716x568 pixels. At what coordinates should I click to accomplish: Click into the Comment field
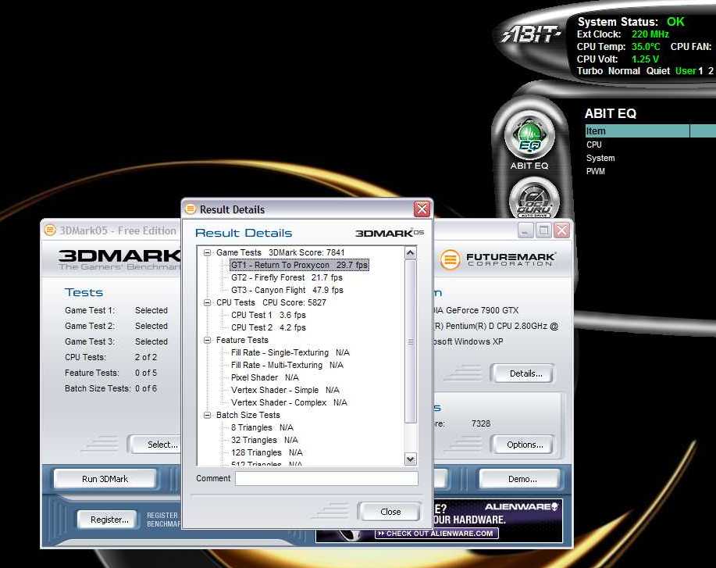coord(326,478)
